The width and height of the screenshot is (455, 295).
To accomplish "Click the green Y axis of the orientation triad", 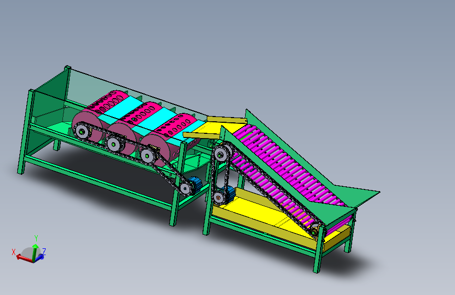I will pyautogui.click(x=35, y=252).
